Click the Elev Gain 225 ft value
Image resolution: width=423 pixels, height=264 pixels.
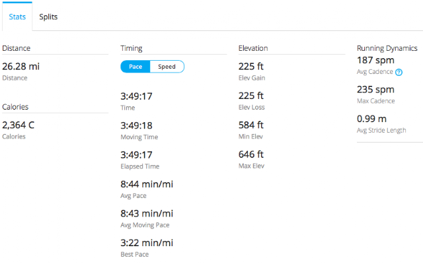251,66
